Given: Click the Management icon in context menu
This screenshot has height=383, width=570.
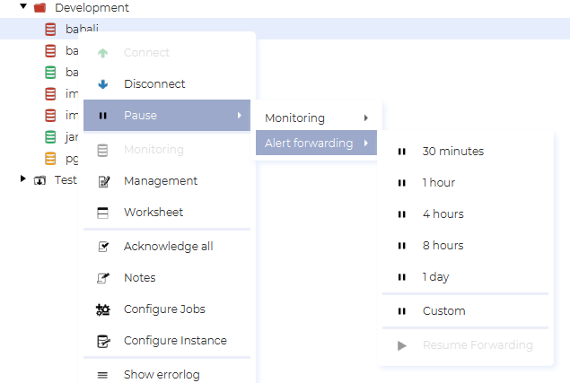Looking at the screenshot, I should [103, 181].
